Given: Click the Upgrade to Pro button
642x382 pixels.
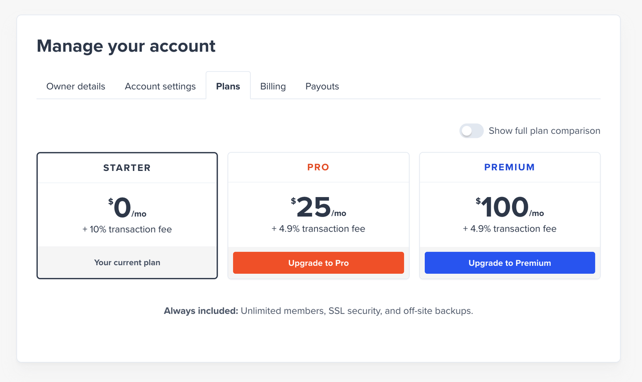Looking at the screenshot, I should [318, 262].
